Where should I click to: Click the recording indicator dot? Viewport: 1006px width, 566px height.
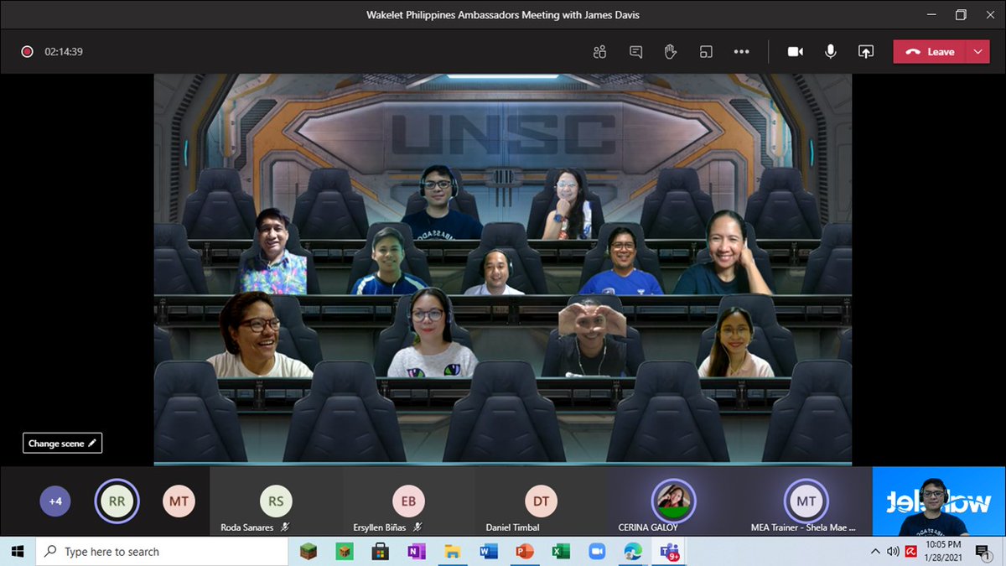point(27,52)
